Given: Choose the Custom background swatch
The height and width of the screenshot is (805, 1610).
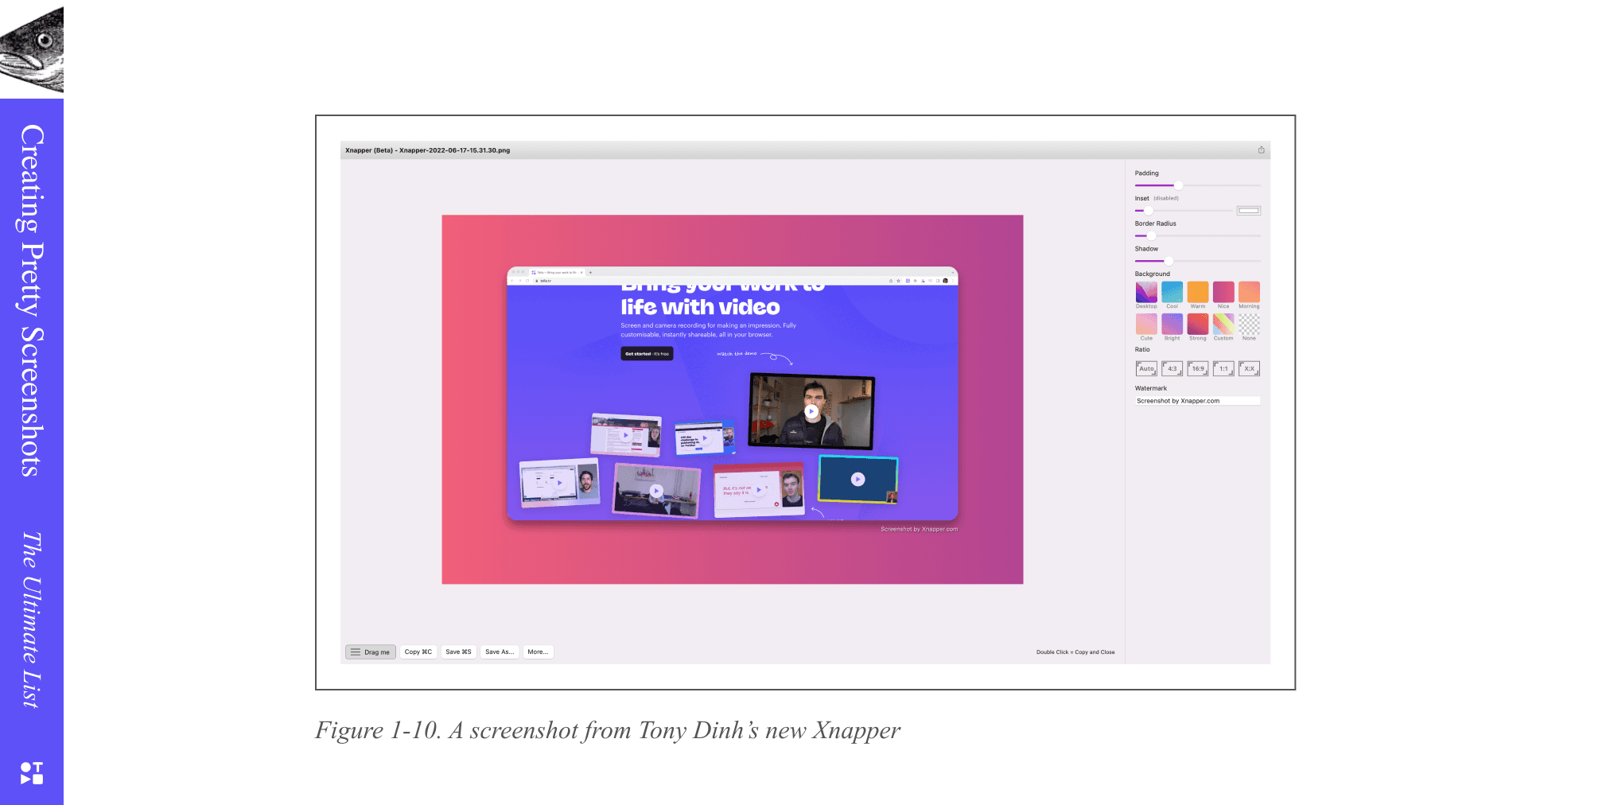Looking at the screenshot, I should pos(1223,324).
